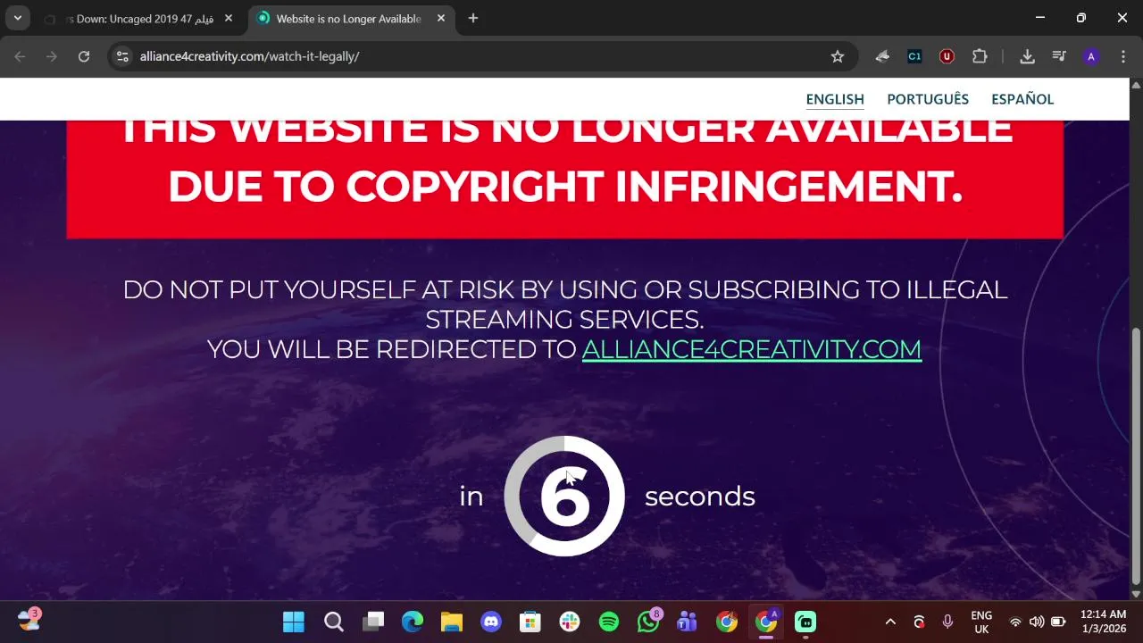This screenshot has width=1143, height=643.
Task: Switch to the 'Down: Uncaged 2019' tab
Action: (138, 19)
